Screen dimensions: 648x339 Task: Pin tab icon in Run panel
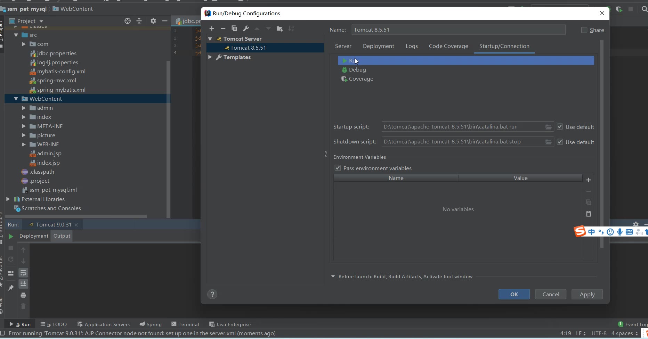(11, 288)
